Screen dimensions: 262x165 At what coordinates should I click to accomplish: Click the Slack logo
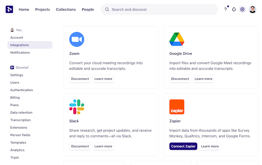[x=77, y=107]
